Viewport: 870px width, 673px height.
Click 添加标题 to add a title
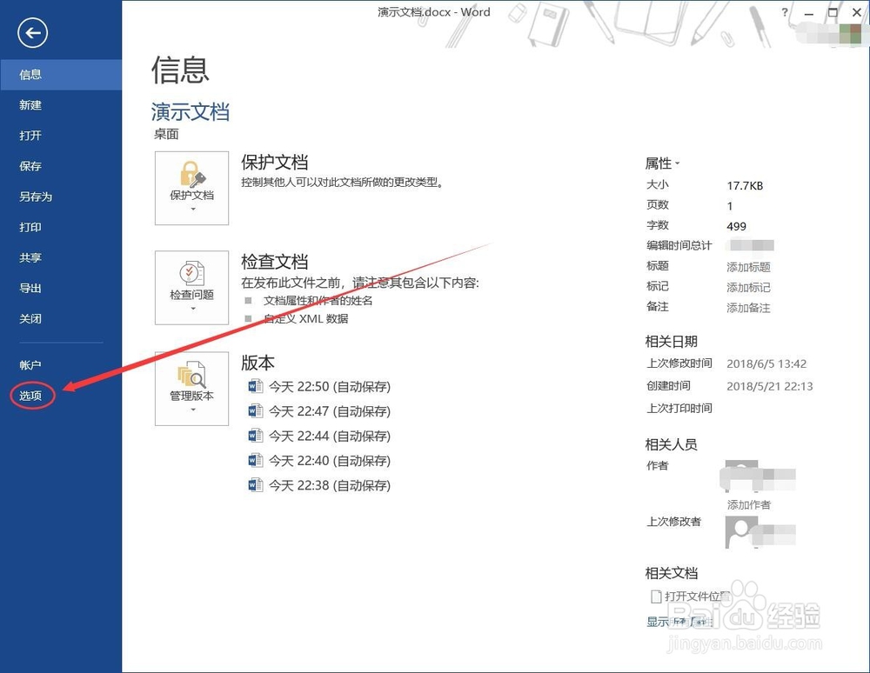pos(748,267)
